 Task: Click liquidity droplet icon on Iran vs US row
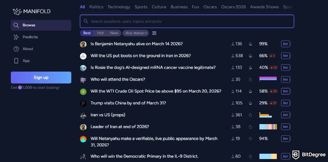(250, 115)
